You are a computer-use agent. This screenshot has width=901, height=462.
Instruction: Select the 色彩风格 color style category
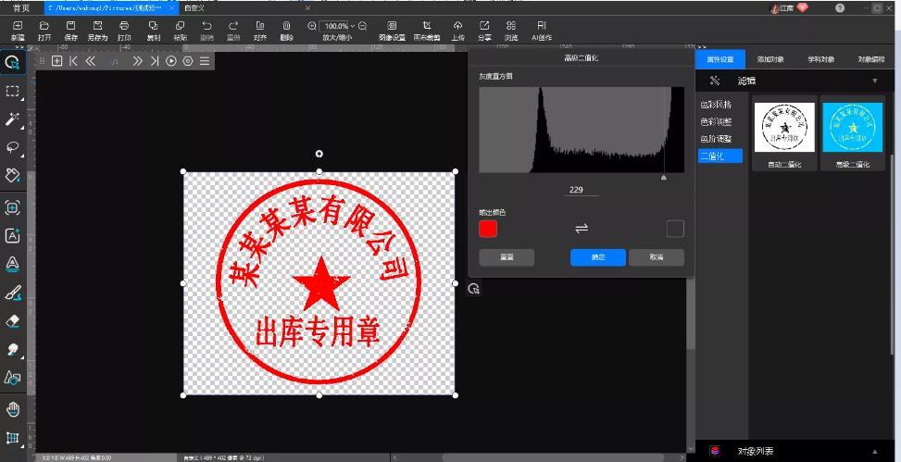pos(716,105)
